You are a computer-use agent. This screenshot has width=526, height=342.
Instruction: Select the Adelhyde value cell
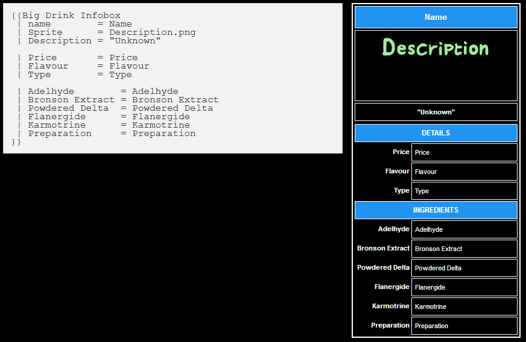[x=464, y=229]
